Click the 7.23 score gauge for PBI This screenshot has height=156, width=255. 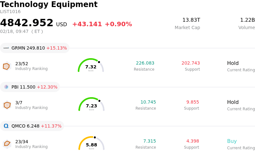[x=91, y=105]
